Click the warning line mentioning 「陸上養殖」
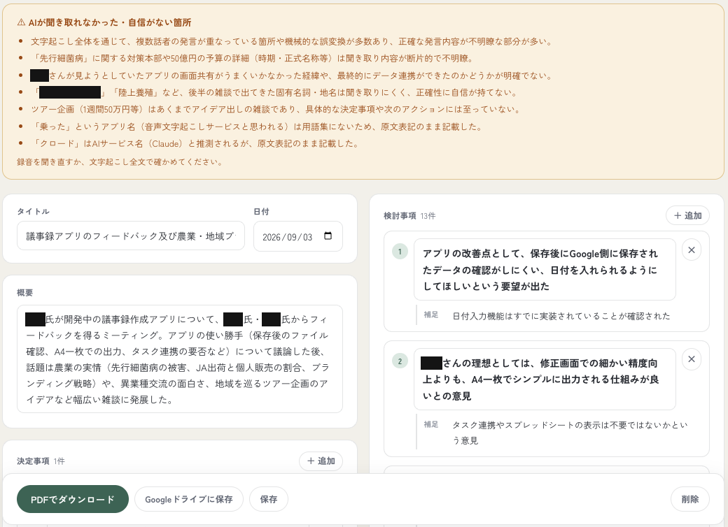 [x=274, y=92]
